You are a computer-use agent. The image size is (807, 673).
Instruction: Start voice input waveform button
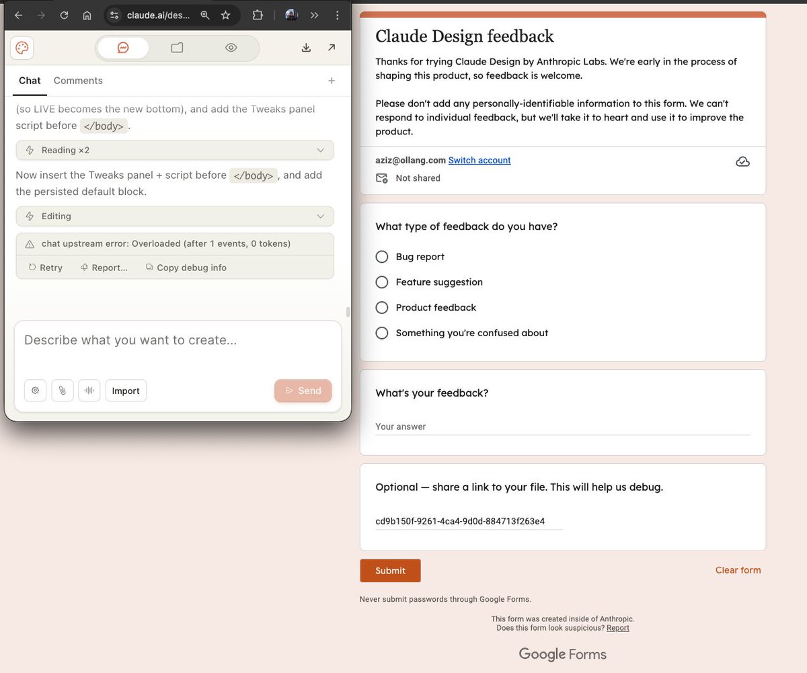[x=89, y=391]
